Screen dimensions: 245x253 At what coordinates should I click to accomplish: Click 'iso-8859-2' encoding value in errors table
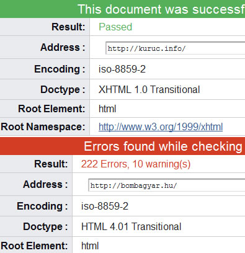pos(105,206)
